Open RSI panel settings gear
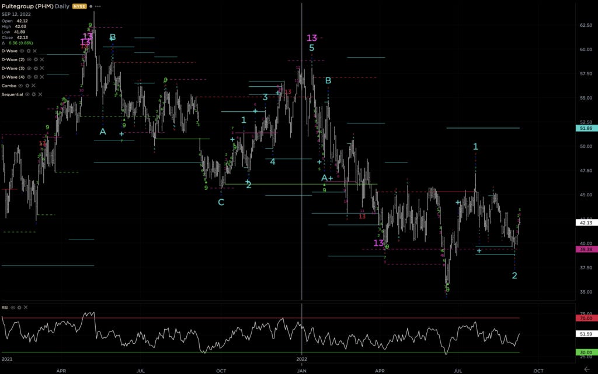 pyautogui.click(x=19, y=308)
